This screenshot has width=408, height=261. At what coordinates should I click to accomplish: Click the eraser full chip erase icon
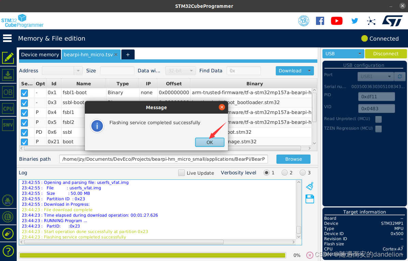[8, 234]
